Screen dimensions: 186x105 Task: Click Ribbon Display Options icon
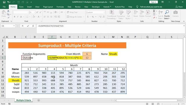click(162, 2)
